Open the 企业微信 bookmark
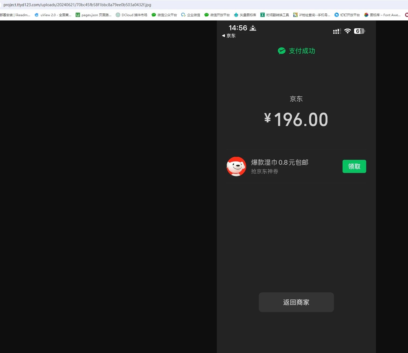Image resolution: width=408 pixels, height=353 pixels. [x=191, y=15]
